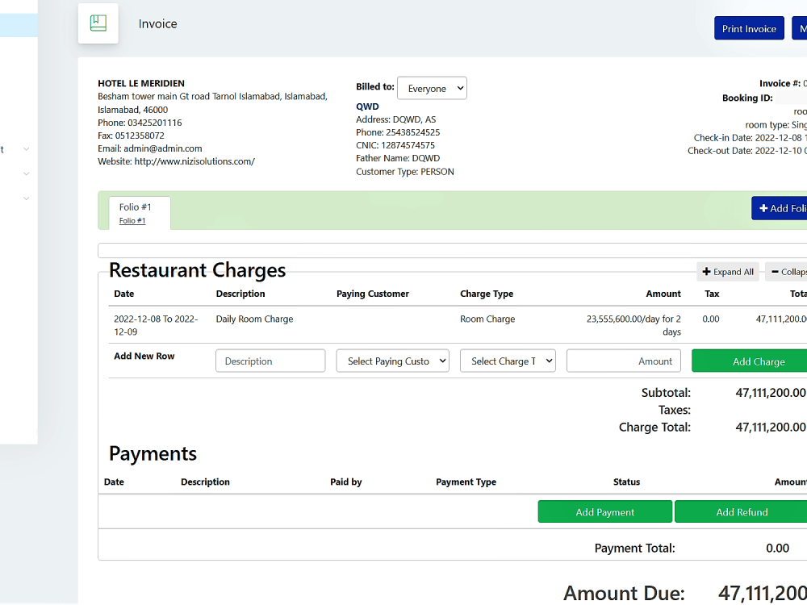Click the website http://www.nizisolutions.com/ text
807x605 pixels.
(194, 161)
